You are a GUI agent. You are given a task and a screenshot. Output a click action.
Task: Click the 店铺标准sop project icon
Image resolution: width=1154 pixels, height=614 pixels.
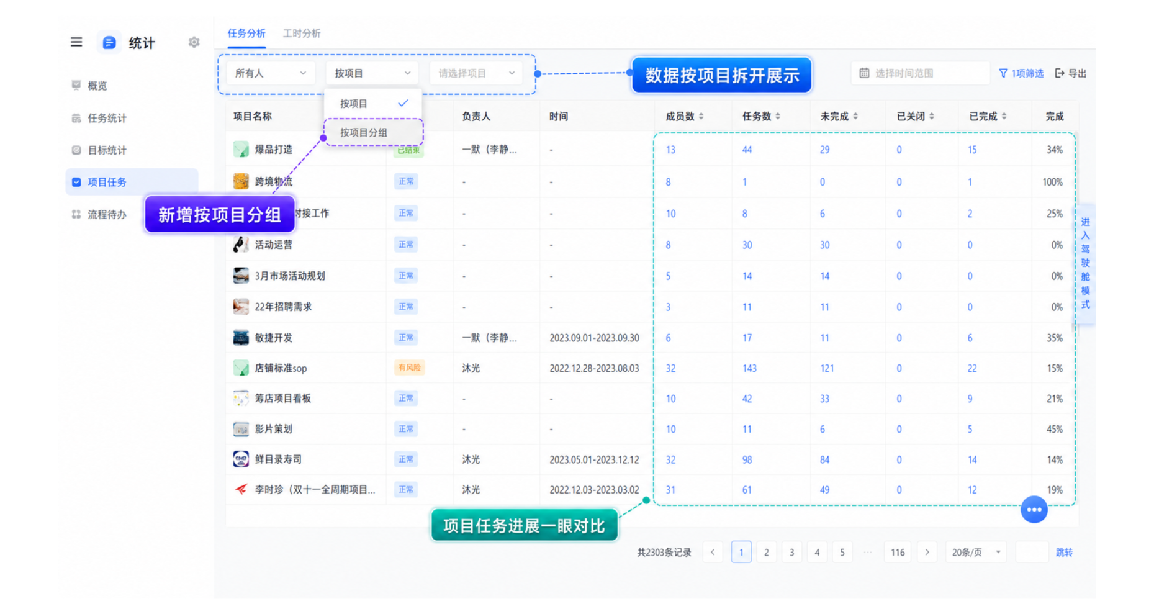tap(241, 368)
